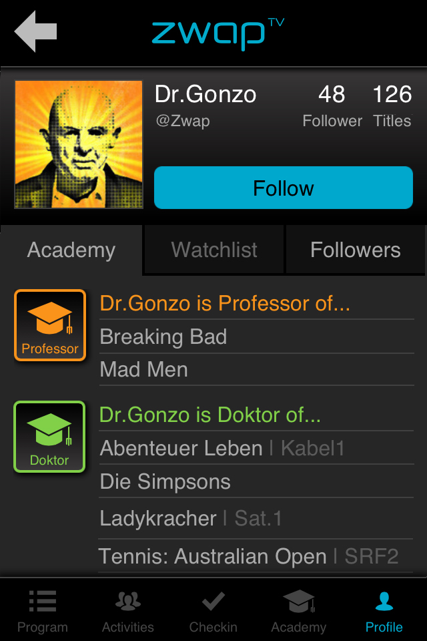427x641 pixels.
Task: Switch to the Watchlist tab
Action: [x=214, y=250]
